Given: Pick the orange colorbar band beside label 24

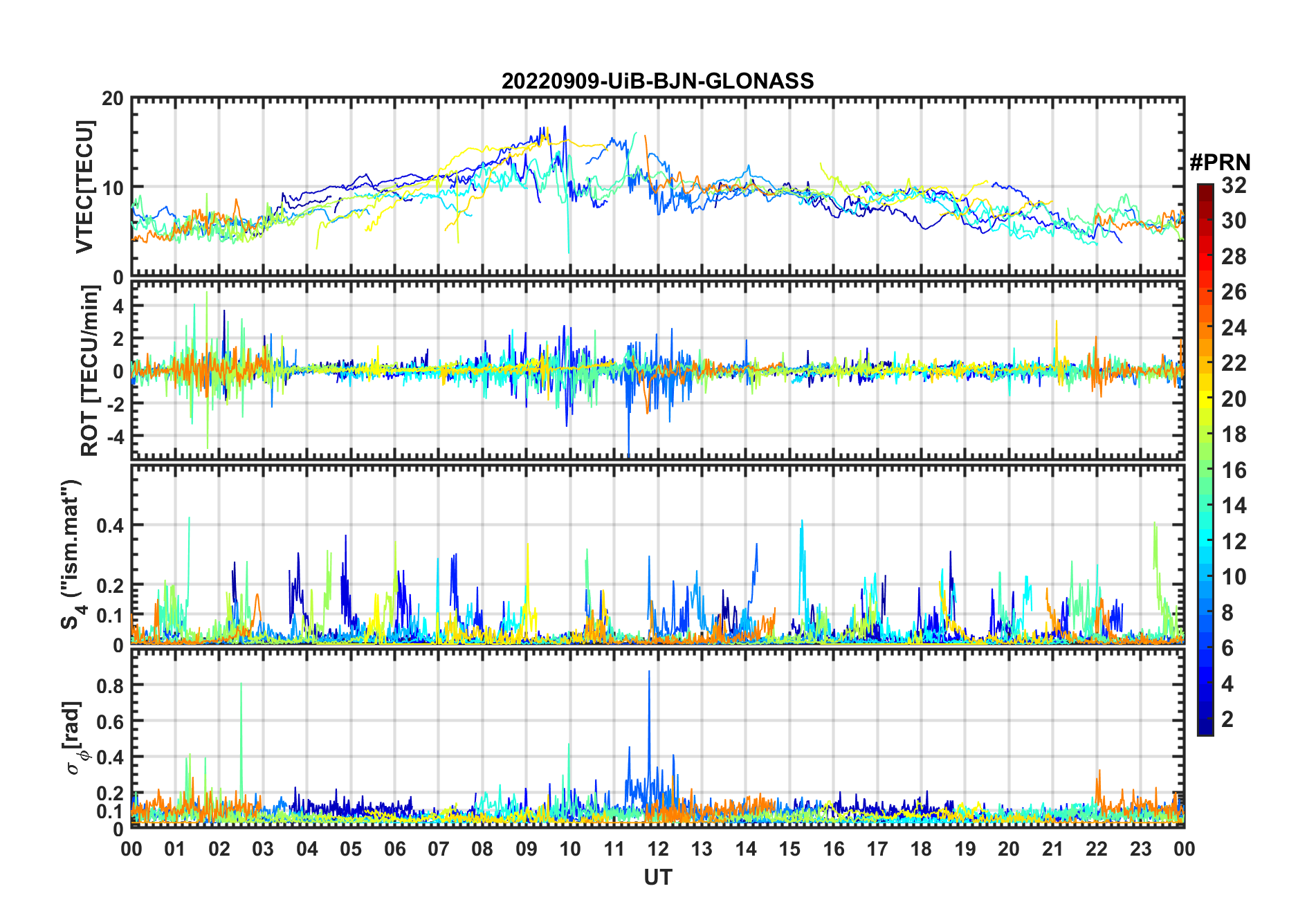Looking at the screenshot, I should [x=1205, y=327].
